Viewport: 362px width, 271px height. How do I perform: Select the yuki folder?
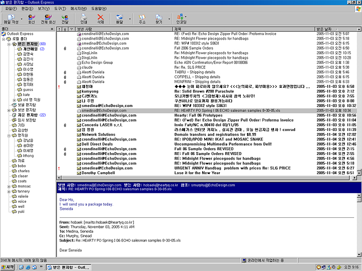coord(18,212)
